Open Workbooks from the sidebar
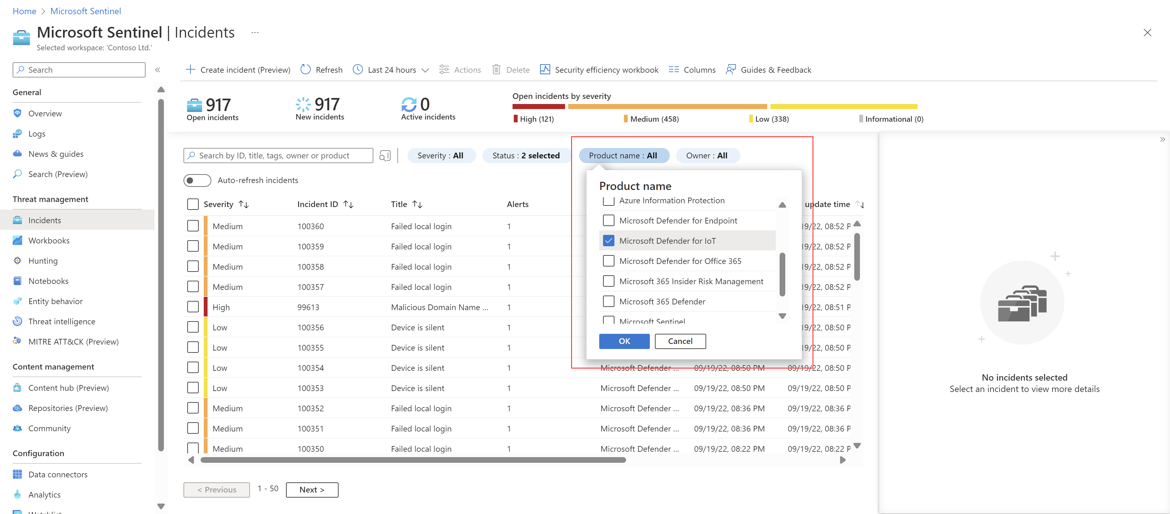Screen dimensions: 1170x514 (x=49, y=240)
